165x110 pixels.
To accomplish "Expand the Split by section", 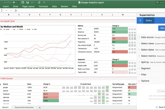I will (x=151, y=62).
